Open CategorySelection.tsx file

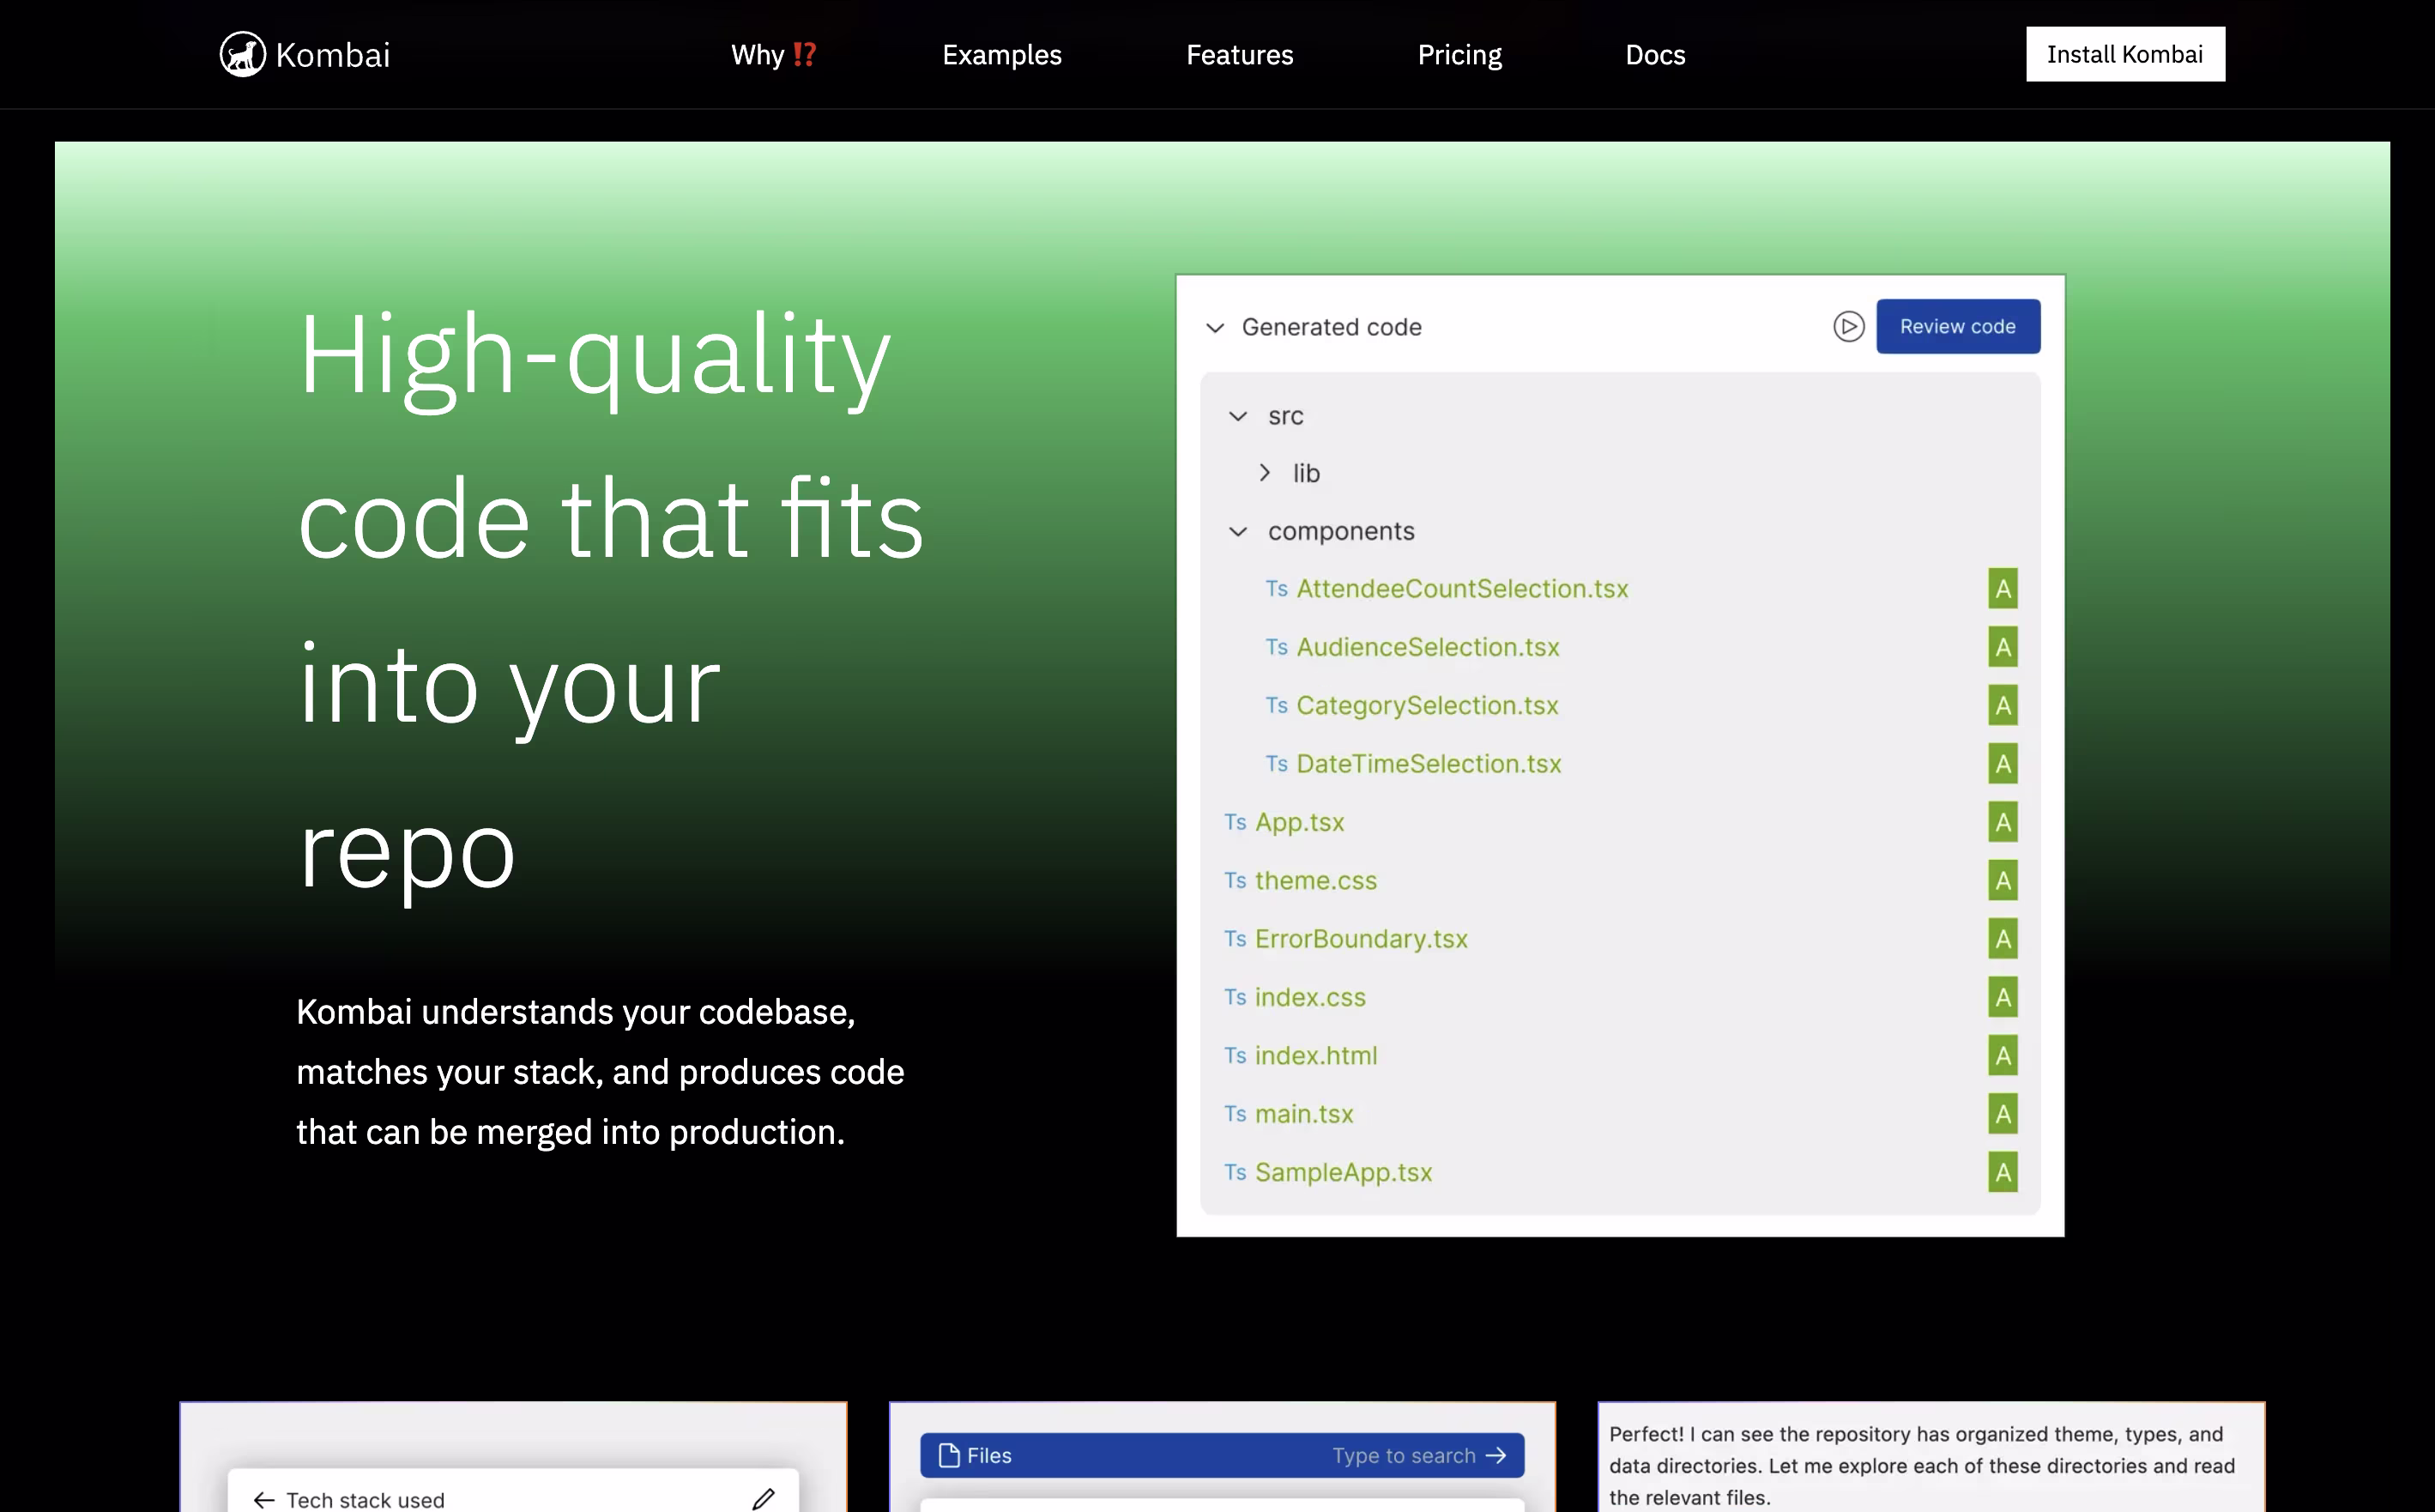[x=1428, y=705]
